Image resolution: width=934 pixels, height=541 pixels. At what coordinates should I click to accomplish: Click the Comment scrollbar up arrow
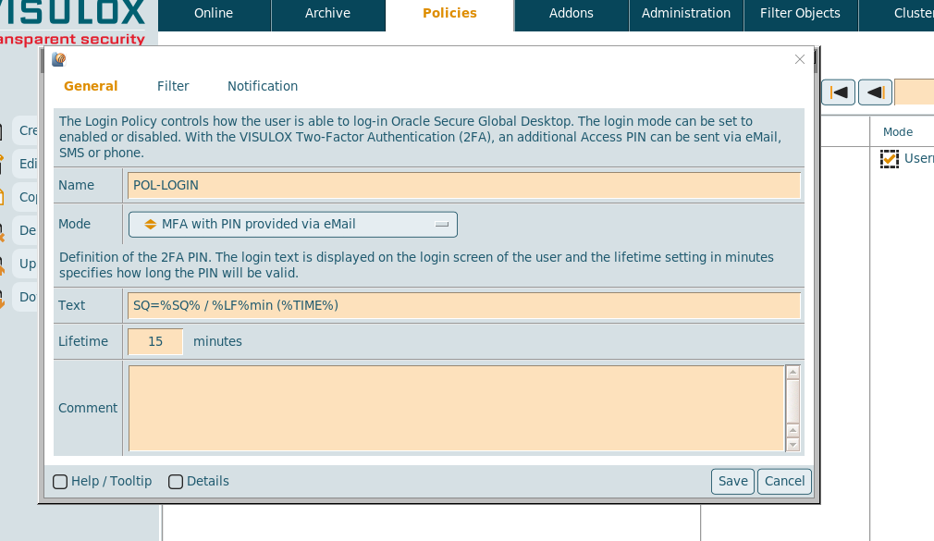[x=793, y=373]
